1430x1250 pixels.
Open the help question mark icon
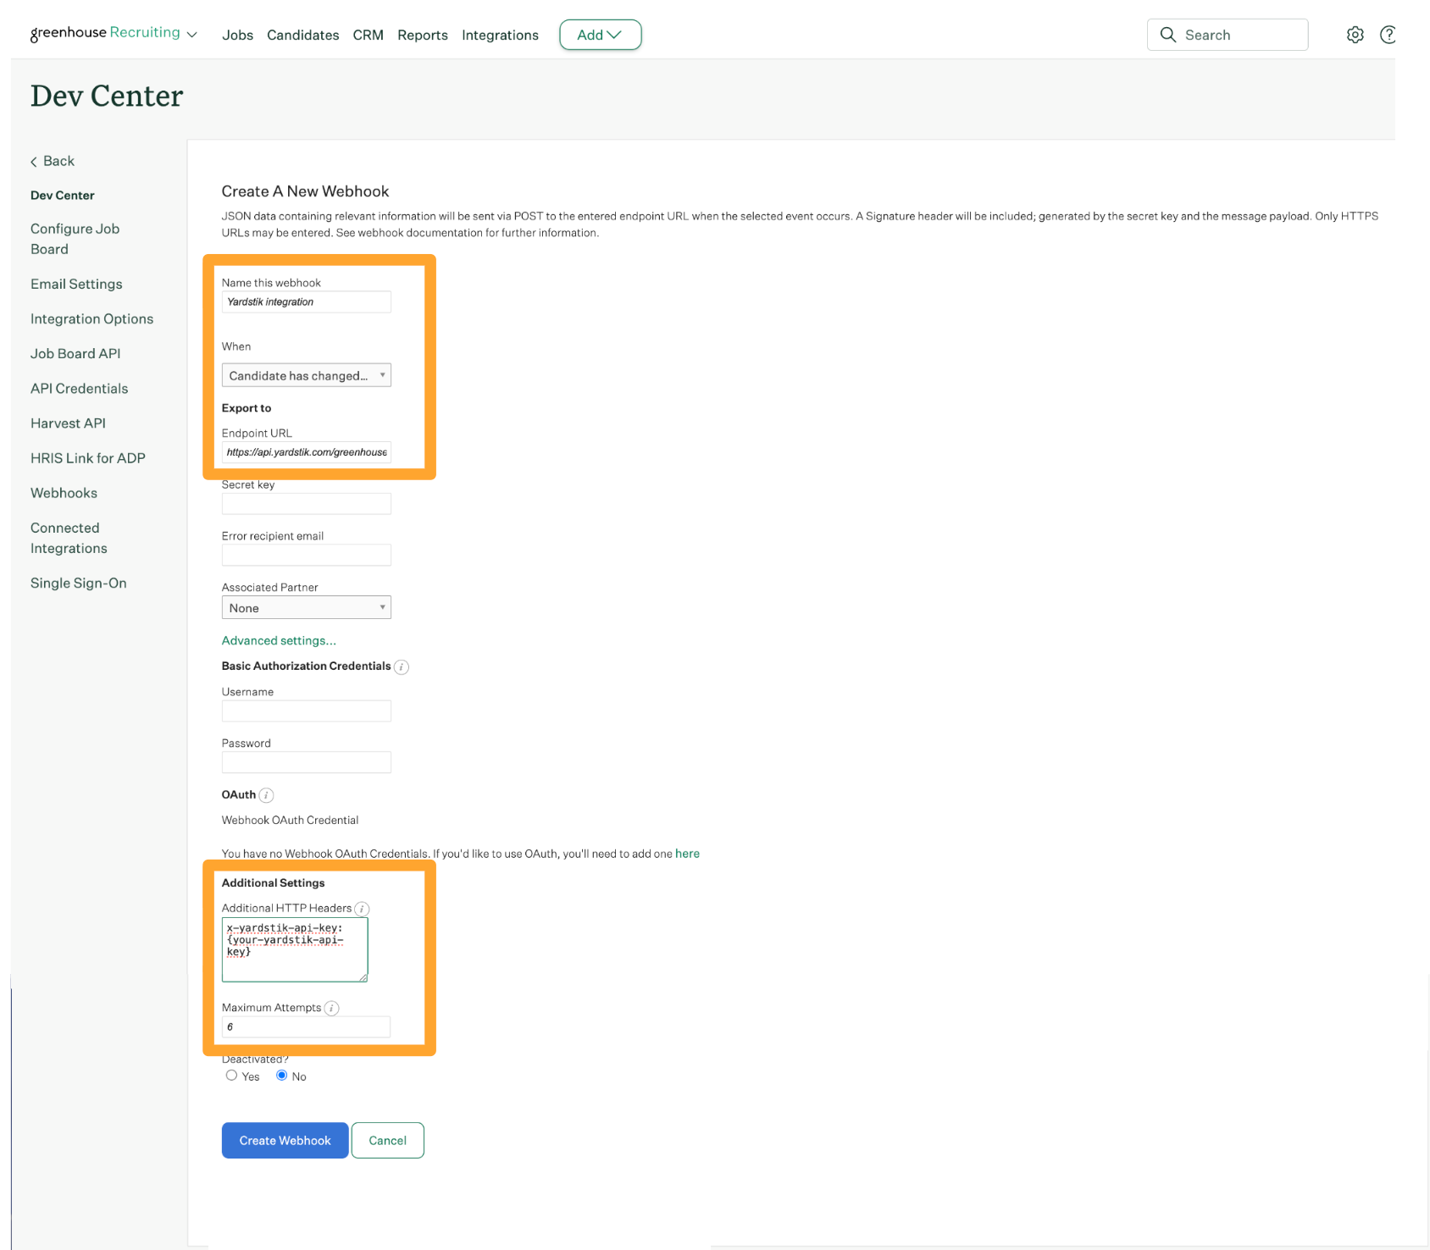pos(1387,35)
